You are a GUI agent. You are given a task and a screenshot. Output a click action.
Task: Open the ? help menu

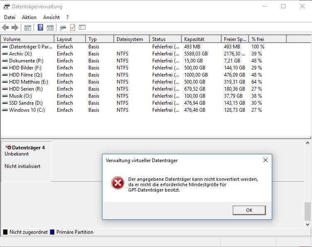coord(68,17)
